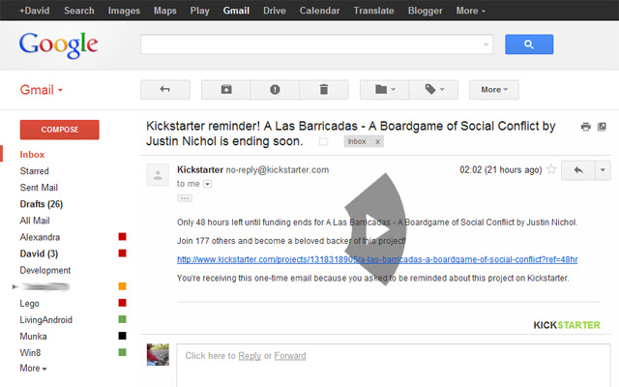Click the Reply link in the reply box
Viewport: 619px width, 387px height.
250,356
